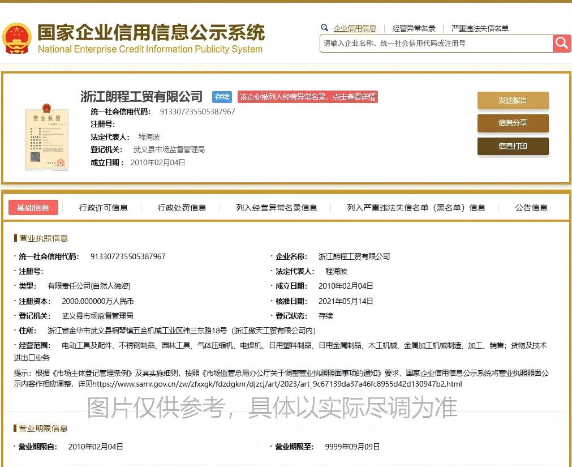Select the 企业信用信息 search category
Screen dimensions: 572x467
click(x=355, y=28)
